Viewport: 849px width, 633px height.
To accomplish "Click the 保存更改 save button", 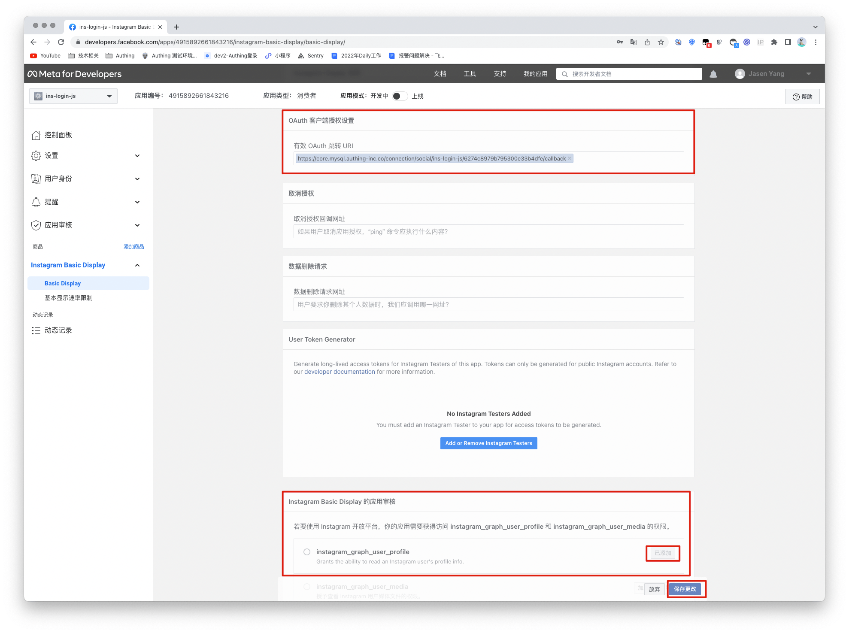I will click(685, 589).
